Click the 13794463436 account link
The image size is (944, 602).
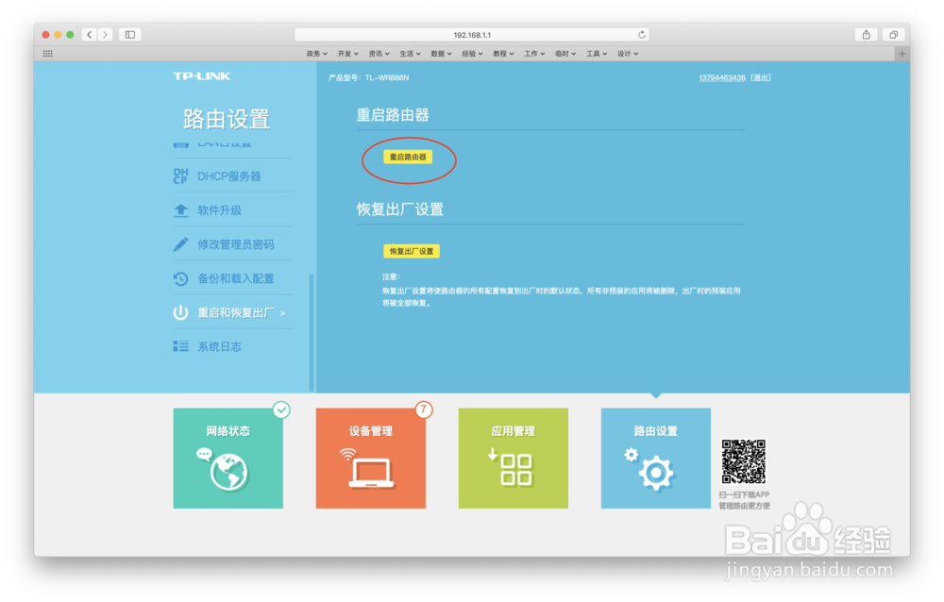tap(722, 77)
